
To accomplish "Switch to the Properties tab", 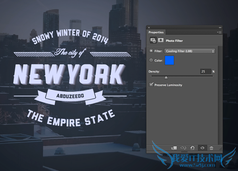I will (x=156, y=32).
